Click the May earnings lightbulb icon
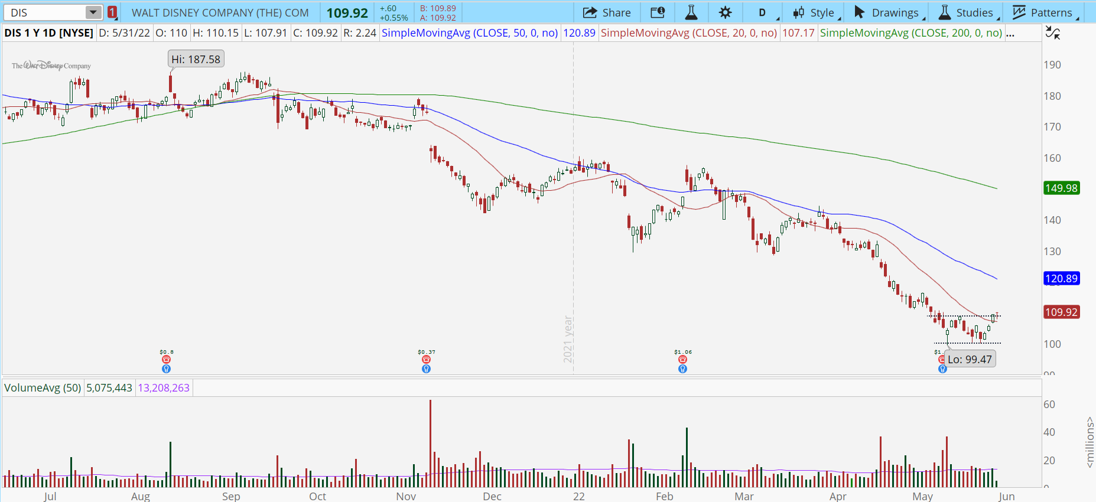This screenshot has width=1096, height=502. pos(942,369)
